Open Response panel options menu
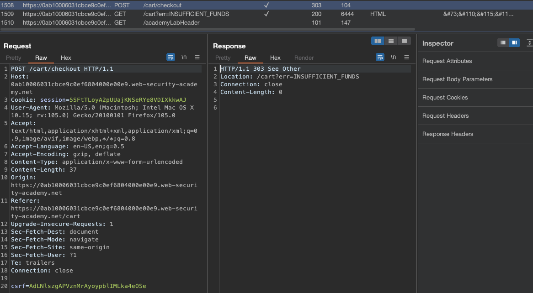533x293 pixels. tap(407, 58)
